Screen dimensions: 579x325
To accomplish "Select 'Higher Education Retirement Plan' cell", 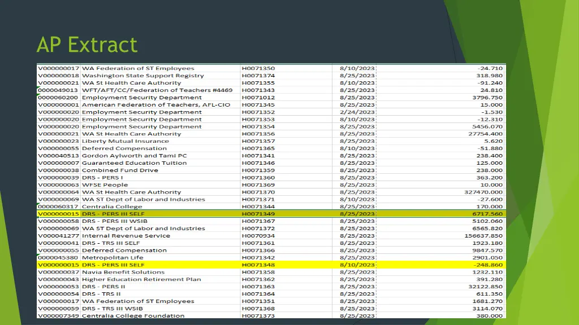I will [x=141, y=279].
